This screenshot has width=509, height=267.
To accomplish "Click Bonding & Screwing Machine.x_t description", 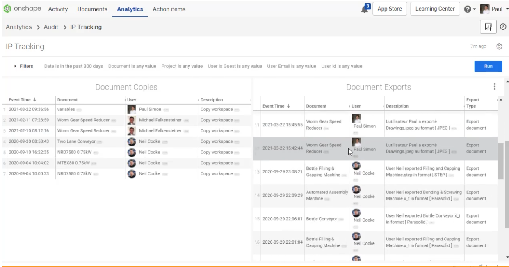I will click(x=425, y=195).
